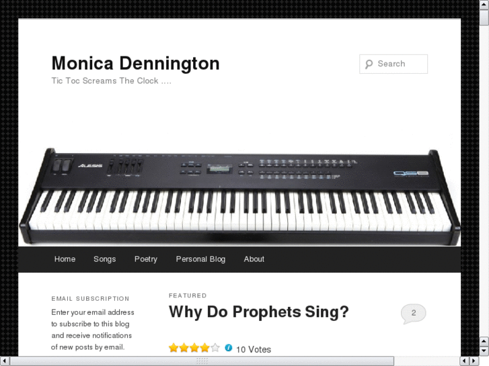Rate the post with the second star
Screen dimensions: 489x366
coord(184,348)
